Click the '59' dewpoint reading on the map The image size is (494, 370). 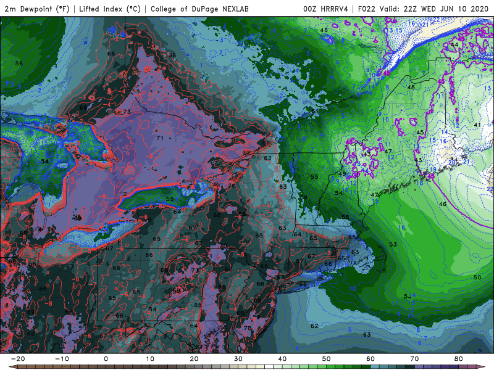click(303, 197)
